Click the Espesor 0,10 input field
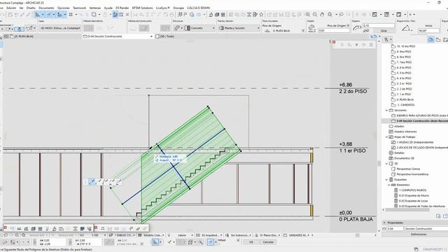 coord(378,26)
